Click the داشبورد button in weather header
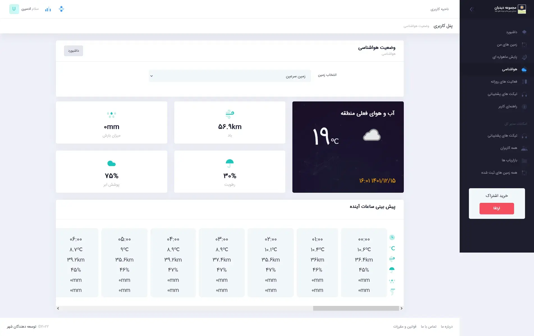Image resolution: width=534 pixels, height=336 pixels. [x=74, y=51]
